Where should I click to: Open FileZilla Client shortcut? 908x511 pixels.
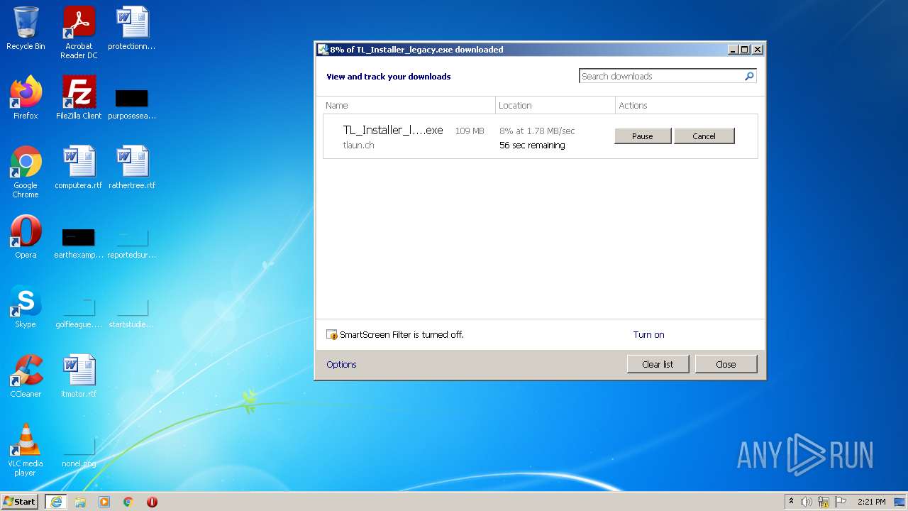pyautogui.click(x=79, y=97)
